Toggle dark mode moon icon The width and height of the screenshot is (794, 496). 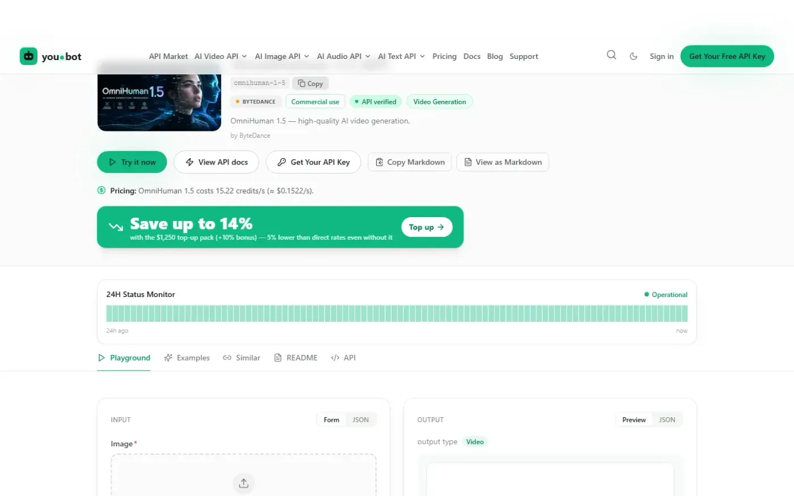point(633,56)
